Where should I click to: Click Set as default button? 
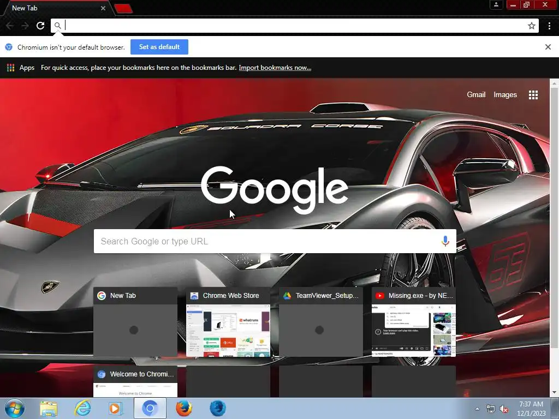click(159, 47)
